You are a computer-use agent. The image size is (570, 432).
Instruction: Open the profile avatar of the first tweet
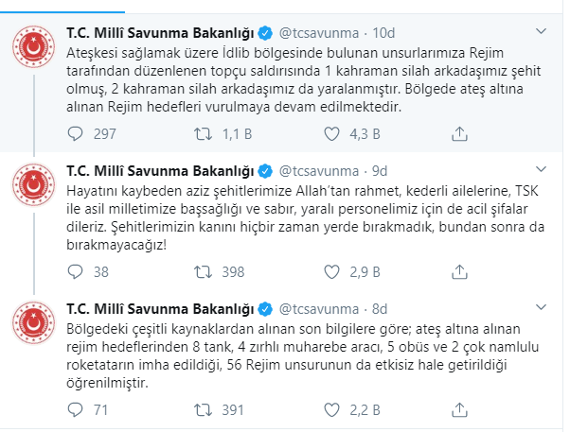[33, 46]
